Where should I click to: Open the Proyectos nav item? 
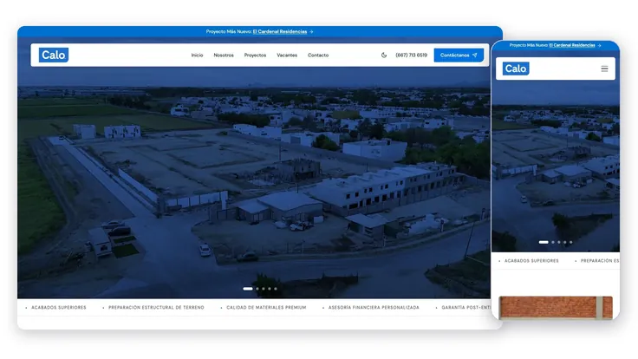(255, 55)
